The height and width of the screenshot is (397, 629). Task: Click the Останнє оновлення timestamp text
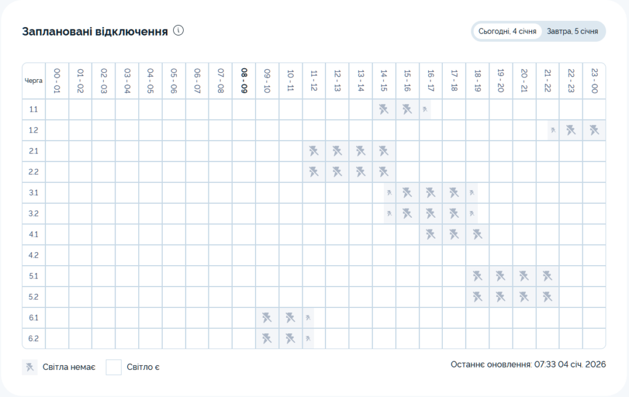(528, 364)
